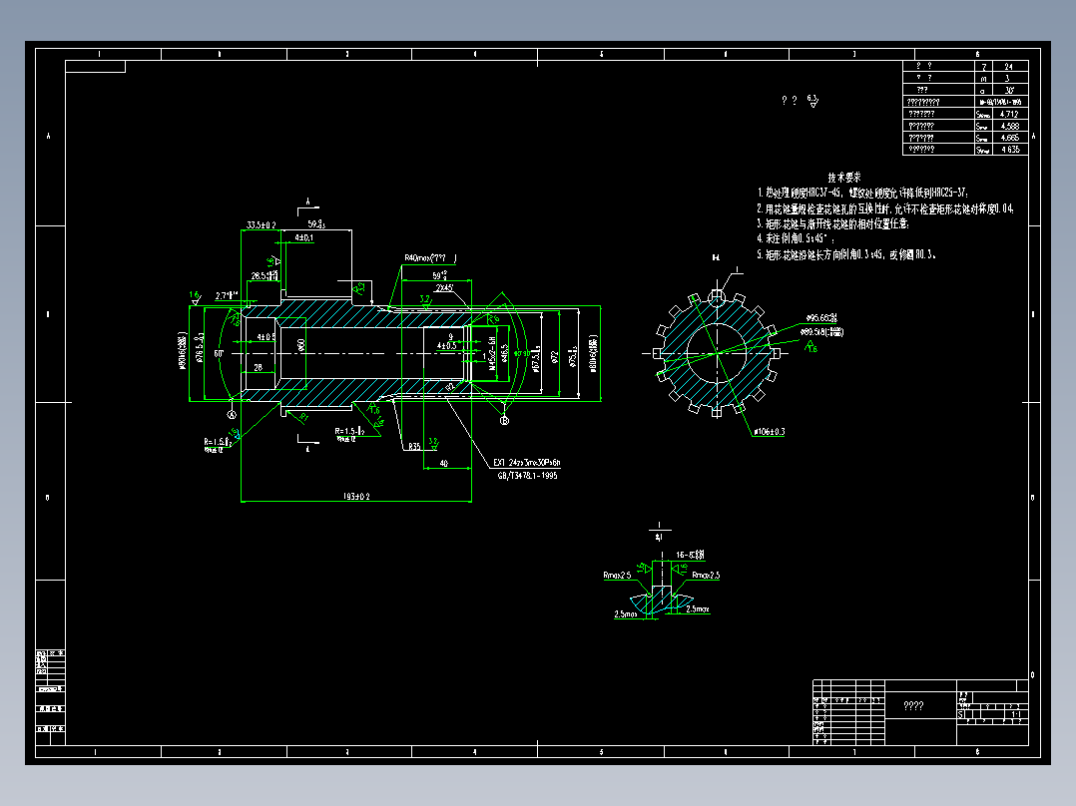The height and width of the screenshot is (806, 1076).
Task: Click the R40max radius callout
Action: point(429,258)
